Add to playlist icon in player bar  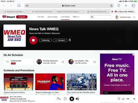59,99
